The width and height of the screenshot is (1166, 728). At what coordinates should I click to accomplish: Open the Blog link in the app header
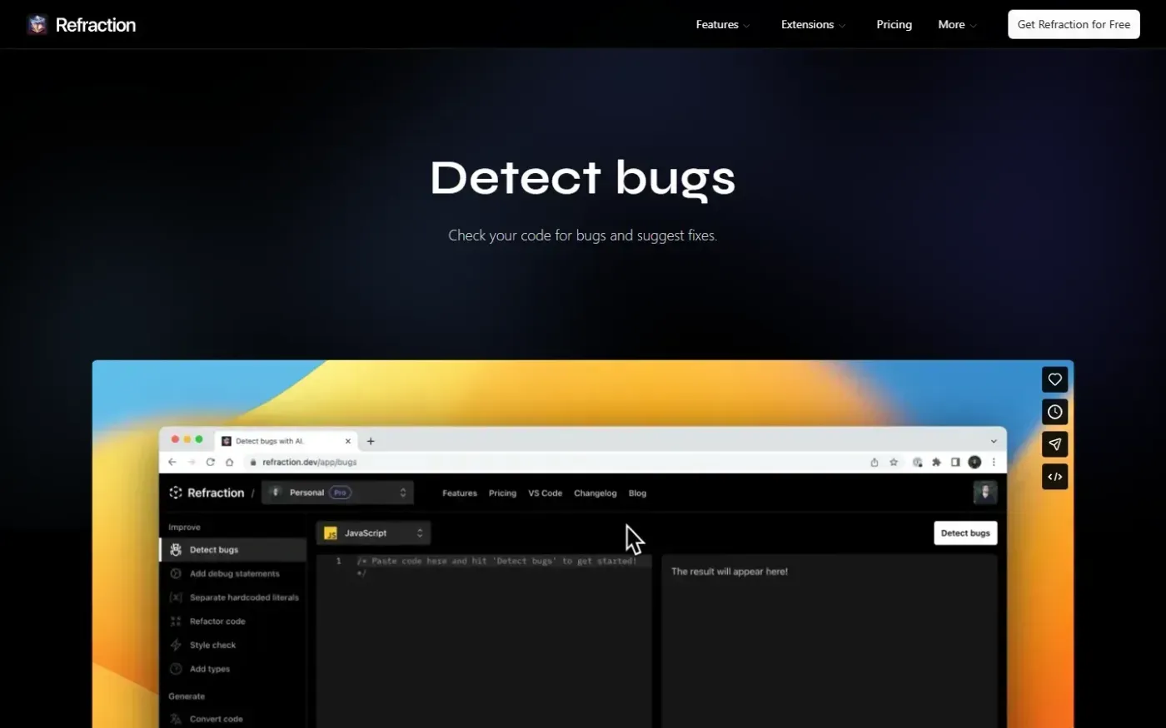[x=637, y=493]
